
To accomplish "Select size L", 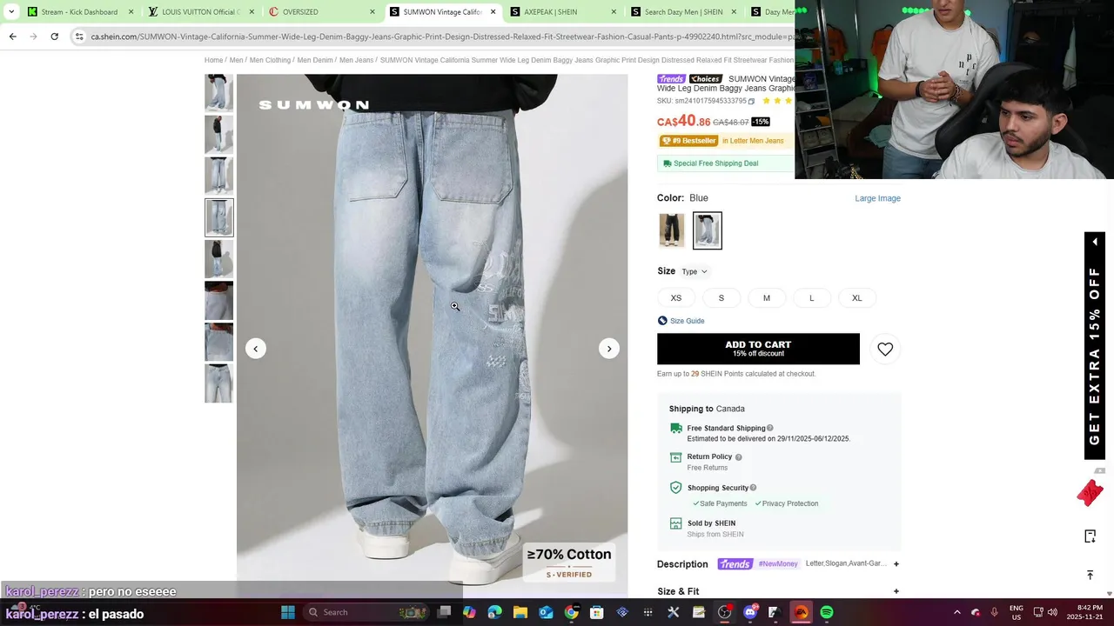I will click(812, 298).
